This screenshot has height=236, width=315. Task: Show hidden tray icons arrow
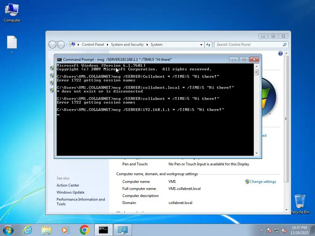pos(261,230)
